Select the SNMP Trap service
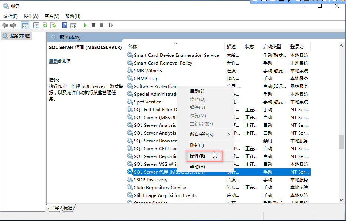This screenshot has height=221, width=346. click(x=146, y=78)
